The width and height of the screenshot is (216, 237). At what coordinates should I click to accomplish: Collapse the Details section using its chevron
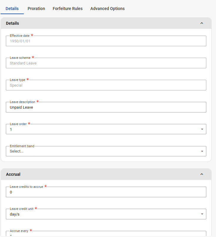tap(202, 23)
